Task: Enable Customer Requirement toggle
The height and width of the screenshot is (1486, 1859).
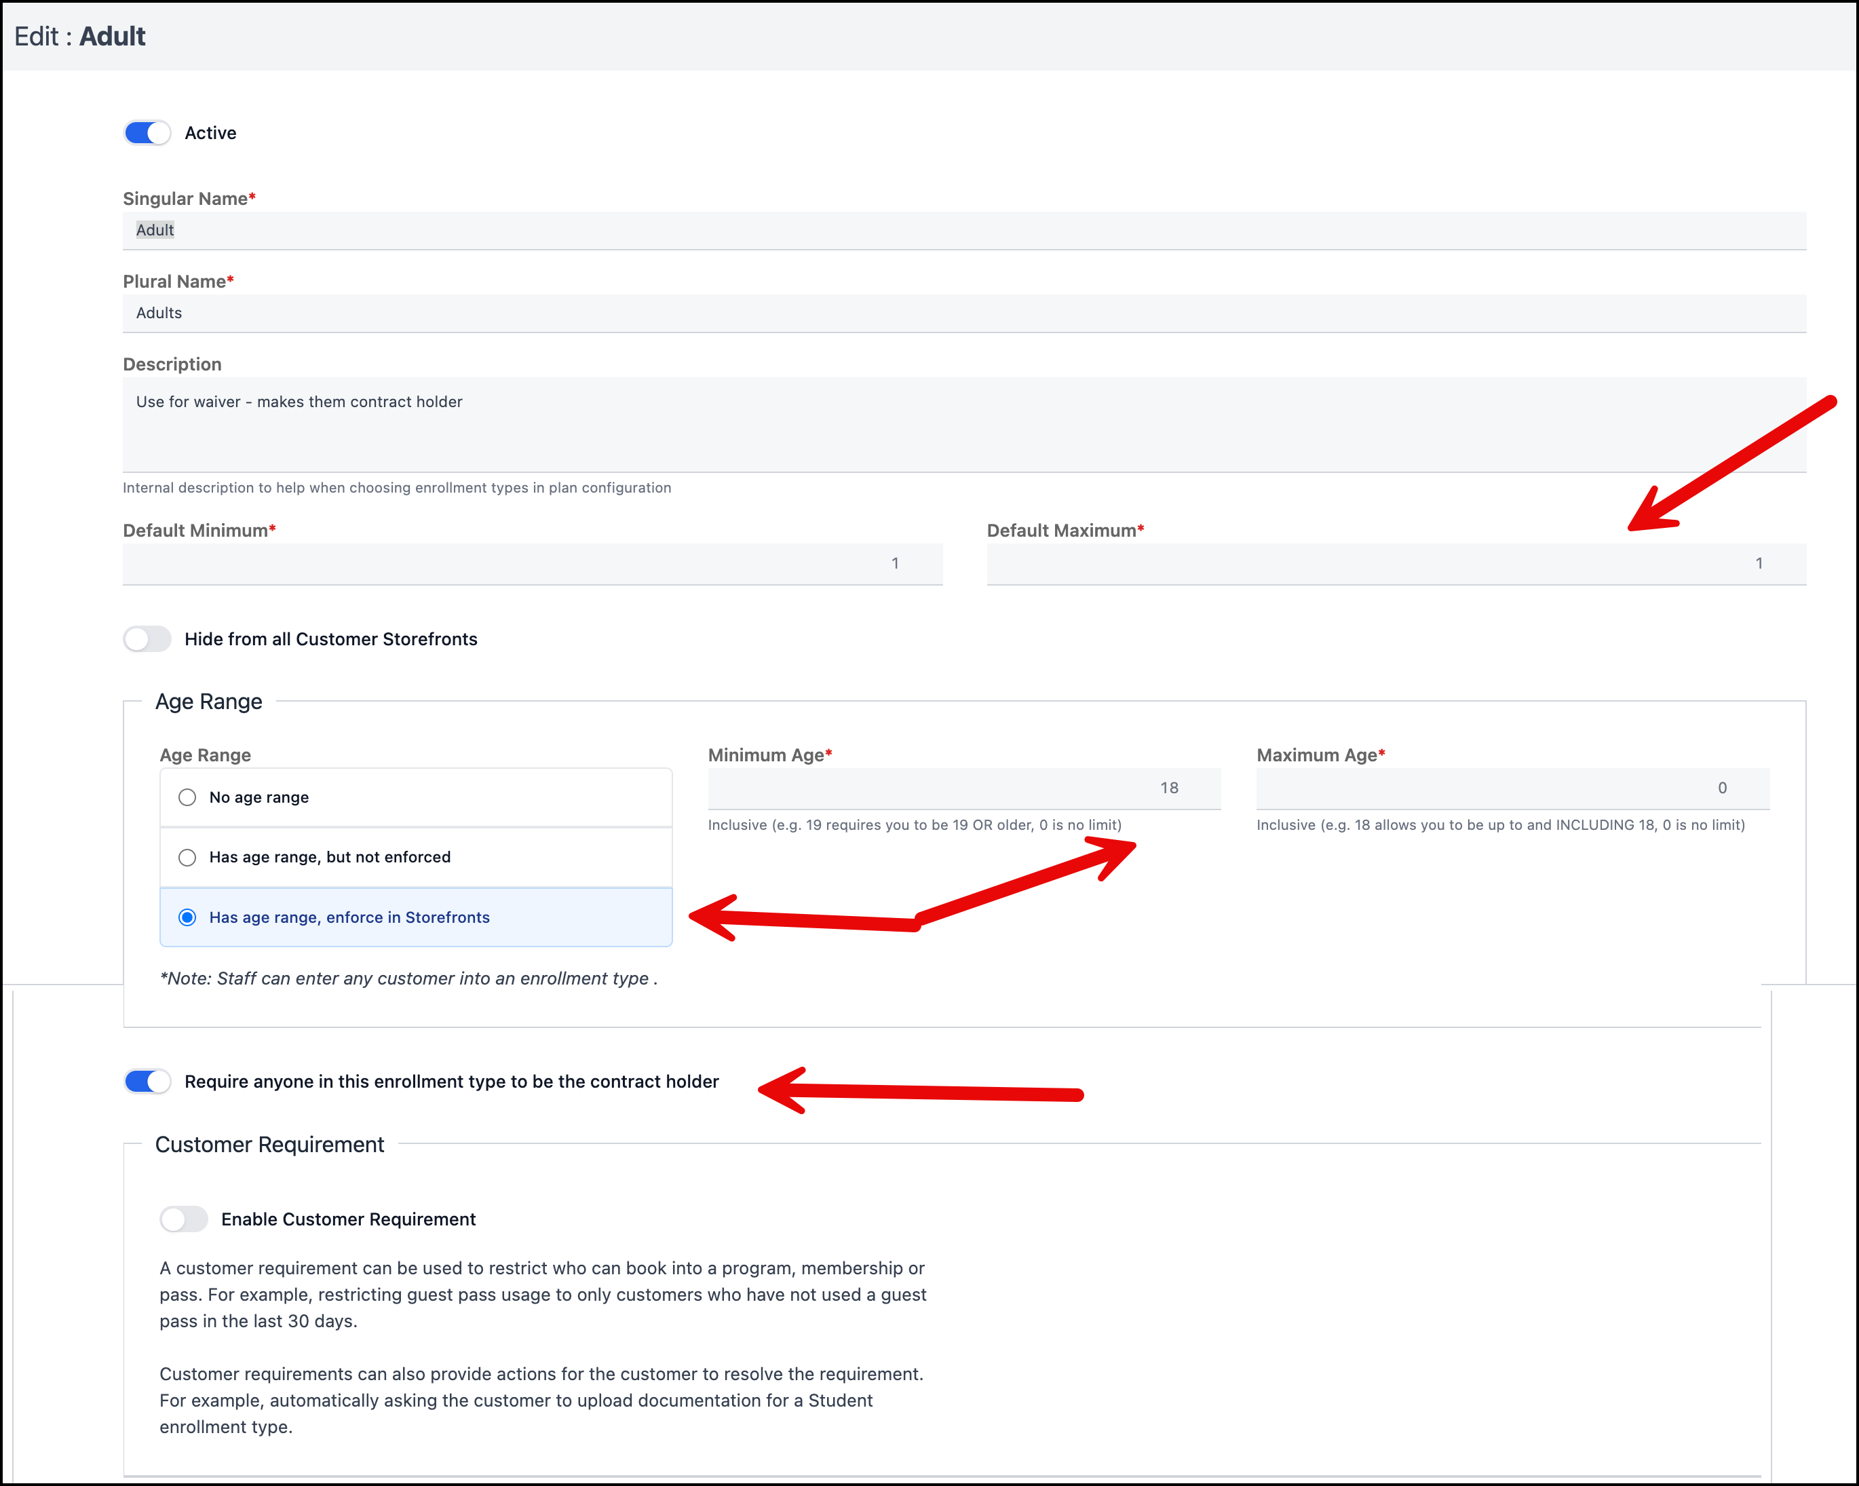Action: pos(183,1219)
